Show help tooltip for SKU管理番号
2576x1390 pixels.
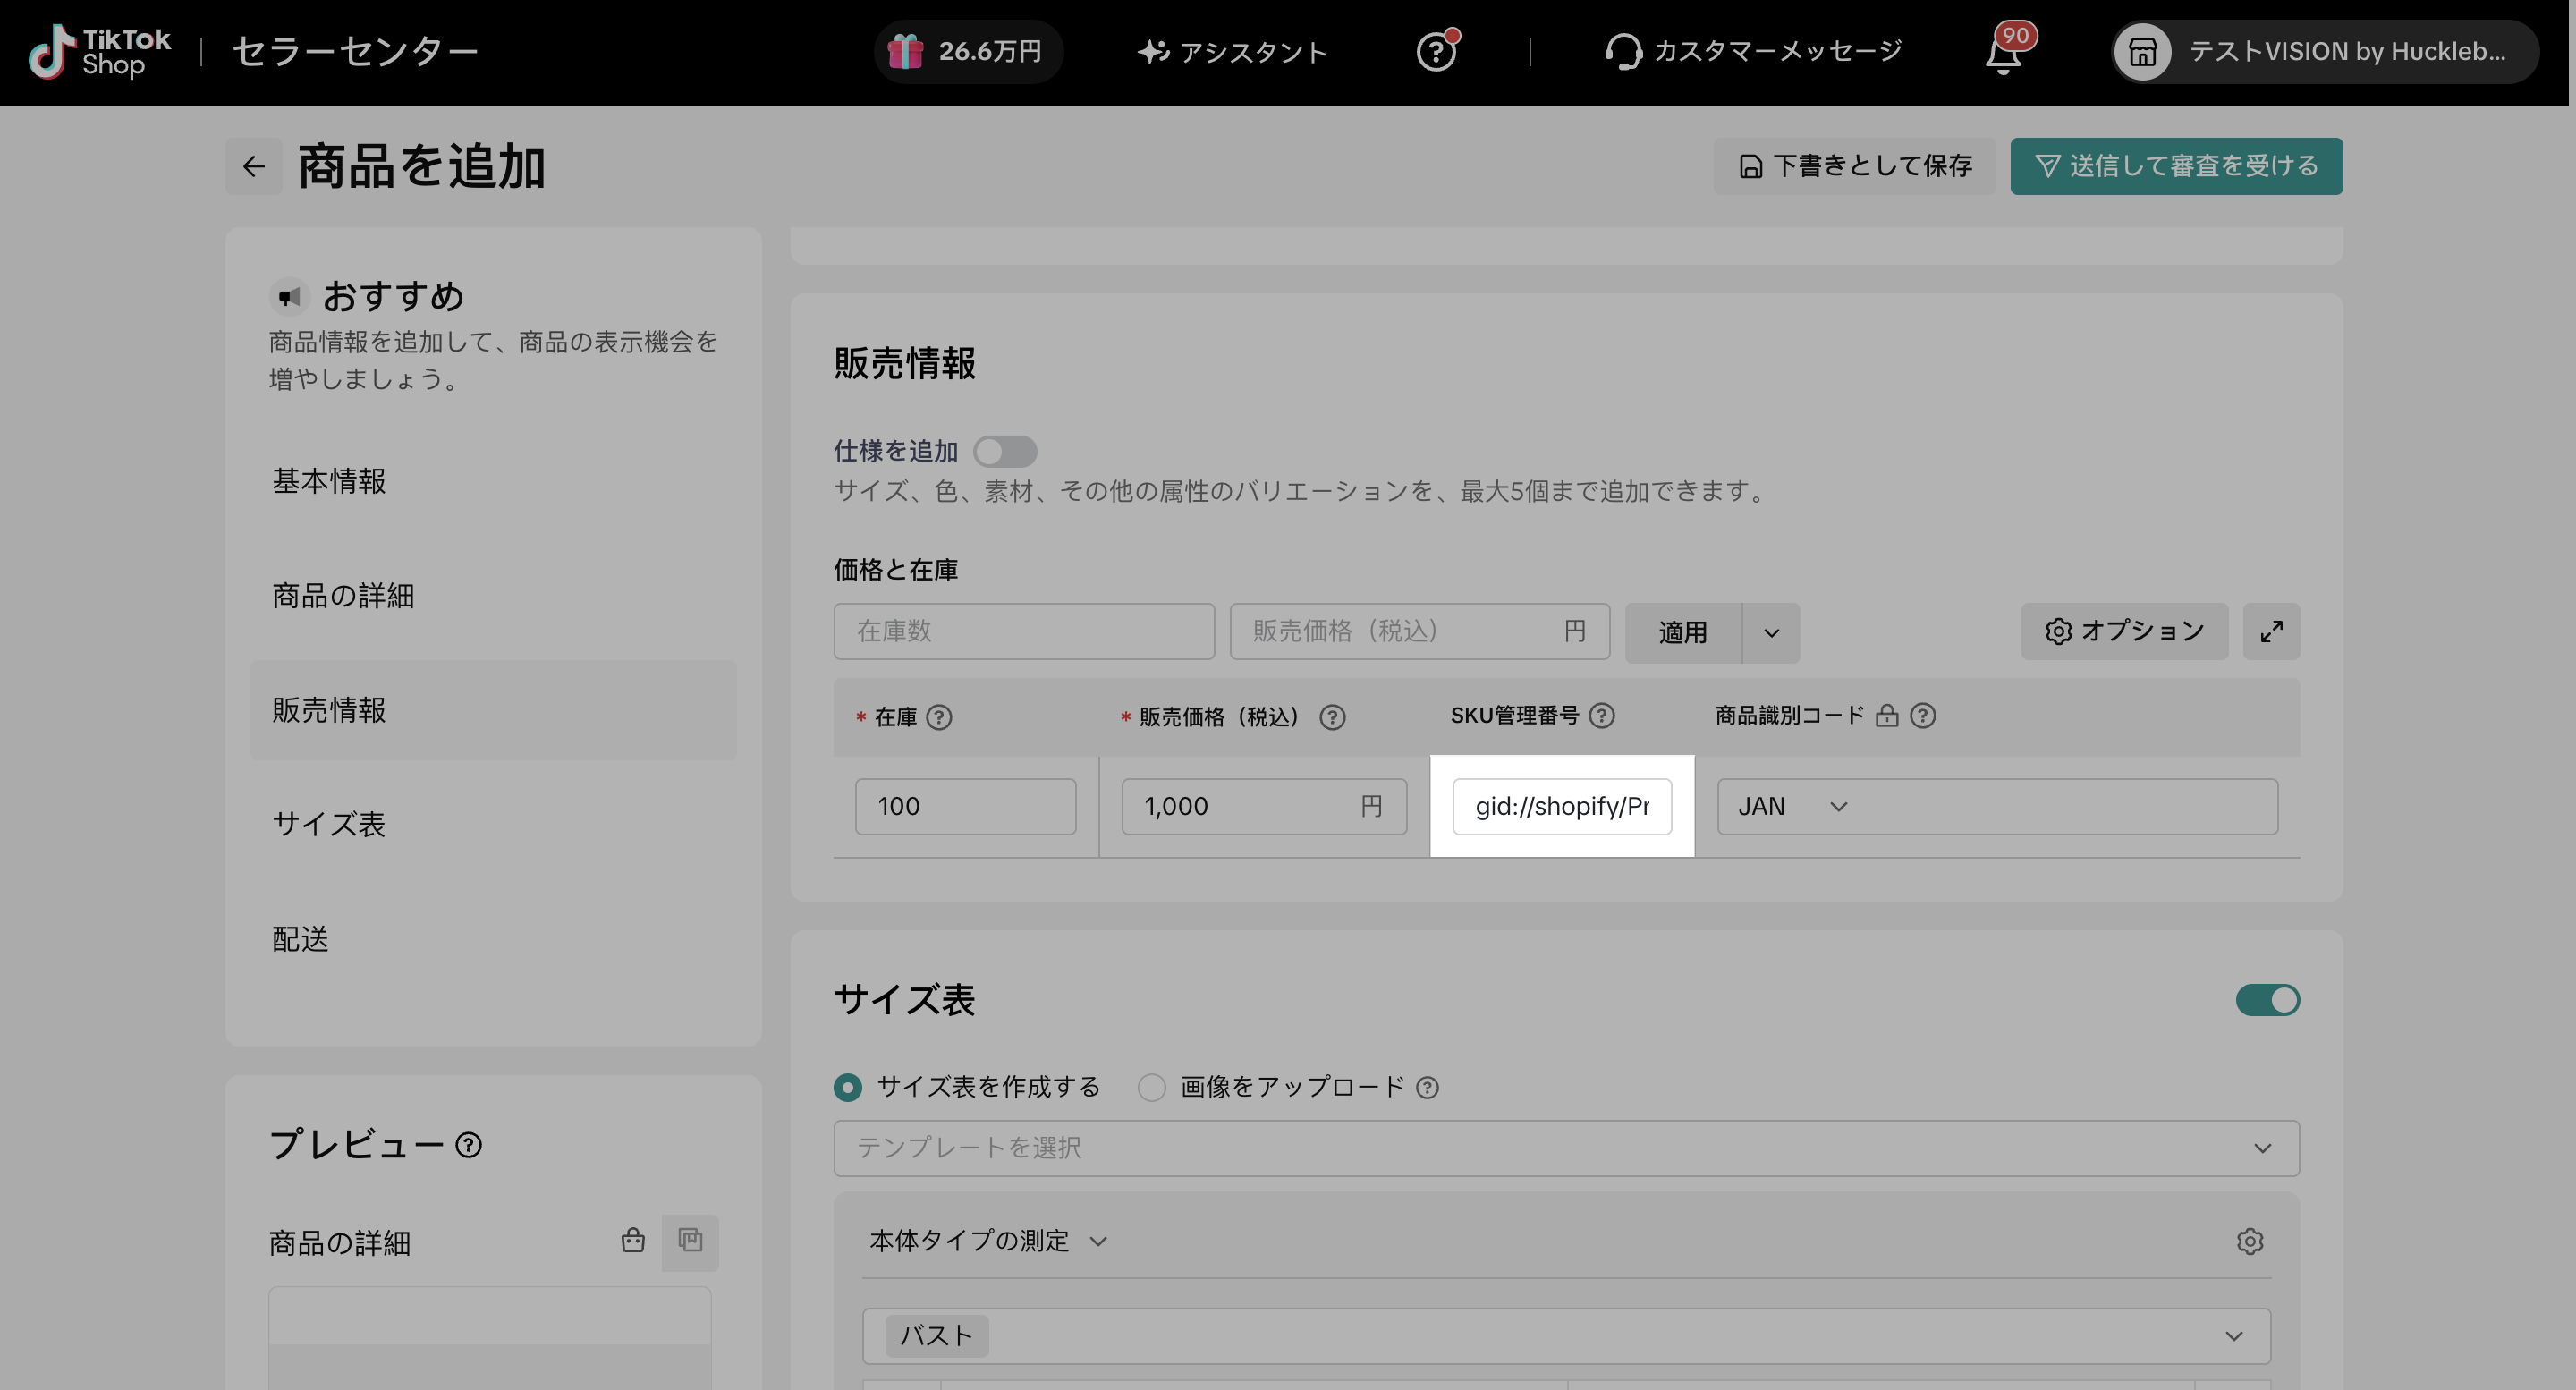[1602, 716]
